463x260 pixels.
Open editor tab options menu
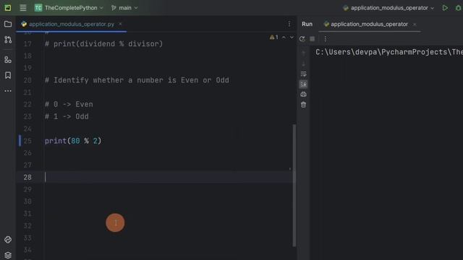289,24
